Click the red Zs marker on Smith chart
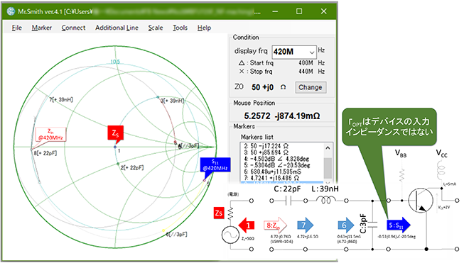This screenshot has width=469, height=263. 115,133
